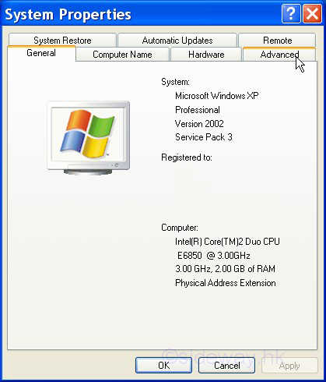The width and height of the screenshot is (326, 382).
Task: Switch to the Automatic Updates tab
Action: pos(177,41)
